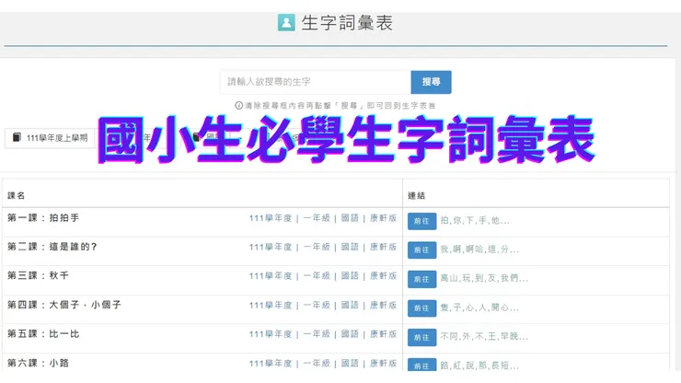Viewport: 681px width, 383px height.
Task: Click the book icon in 111學年度上學期 selector
Action: coord(17,137)
